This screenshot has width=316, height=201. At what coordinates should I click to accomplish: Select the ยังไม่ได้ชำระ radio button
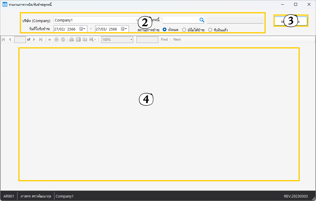pyautogui.click(x=184, y=30)
